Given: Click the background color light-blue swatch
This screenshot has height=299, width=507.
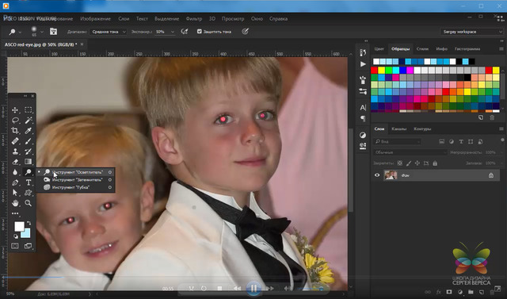Looking at the screenshot, I should pos(26,234).
